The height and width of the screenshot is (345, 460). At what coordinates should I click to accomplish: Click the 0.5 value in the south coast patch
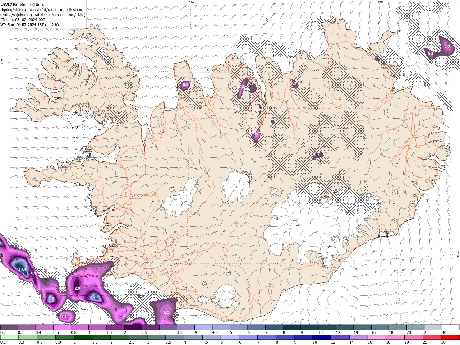coord(166,312)
